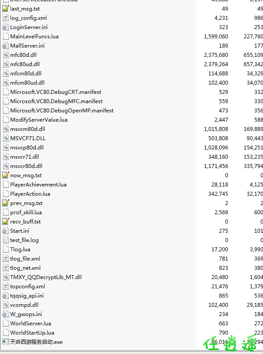
Task: Click the packed size 32,170
Action: [255, 194]
